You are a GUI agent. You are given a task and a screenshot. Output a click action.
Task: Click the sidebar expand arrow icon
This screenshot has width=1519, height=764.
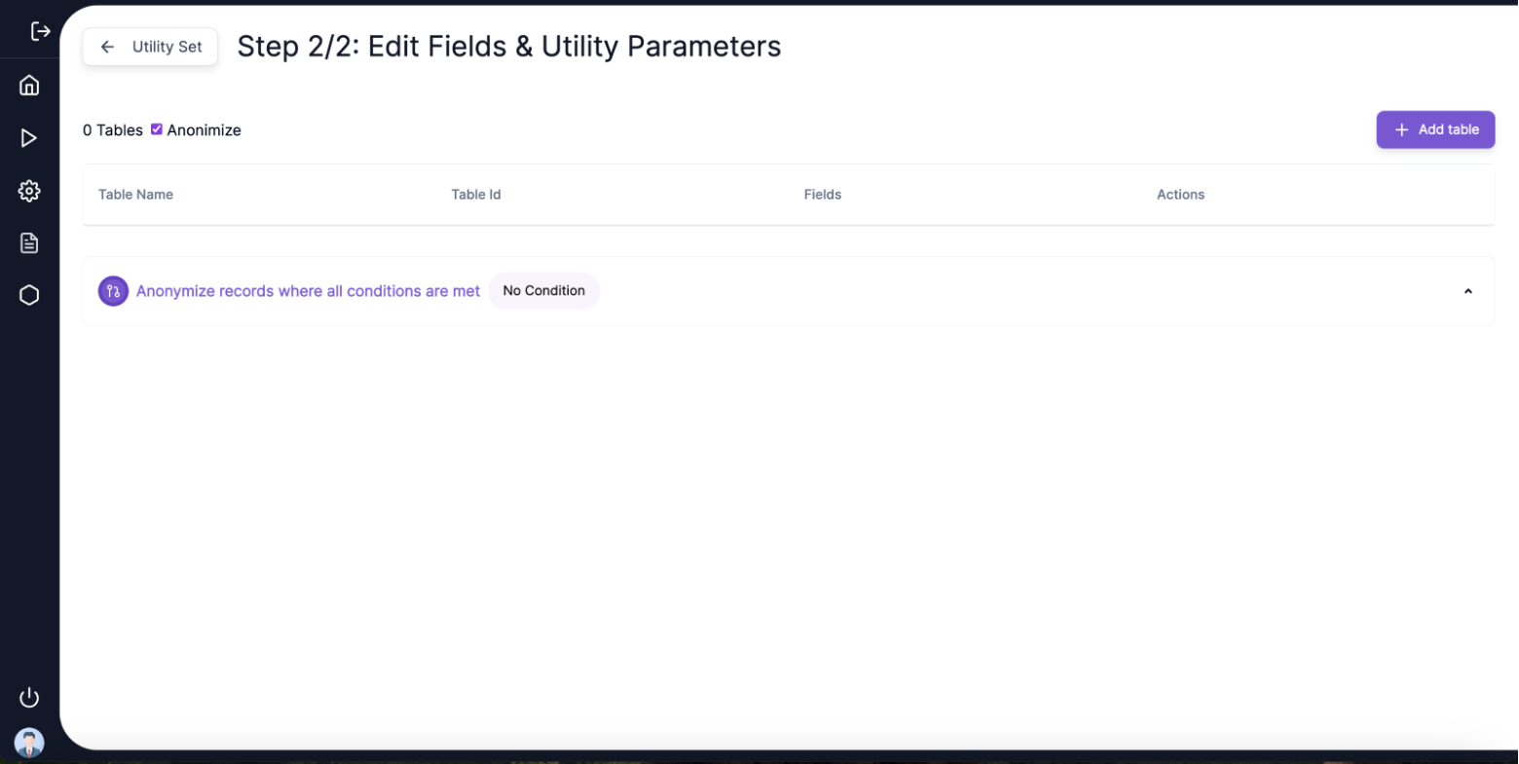[40, 32]
